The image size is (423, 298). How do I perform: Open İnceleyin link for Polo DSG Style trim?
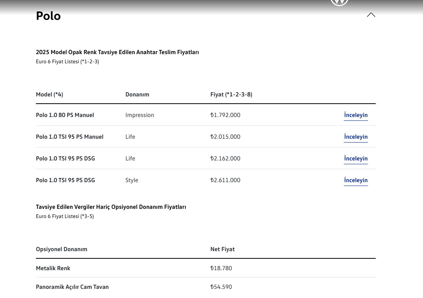[356, 180]
